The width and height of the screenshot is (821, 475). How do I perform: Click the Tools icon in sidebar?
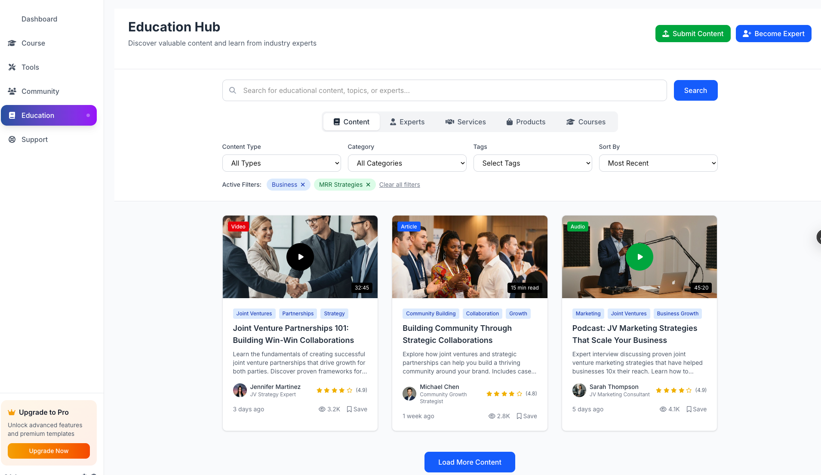tap(12, 67)
